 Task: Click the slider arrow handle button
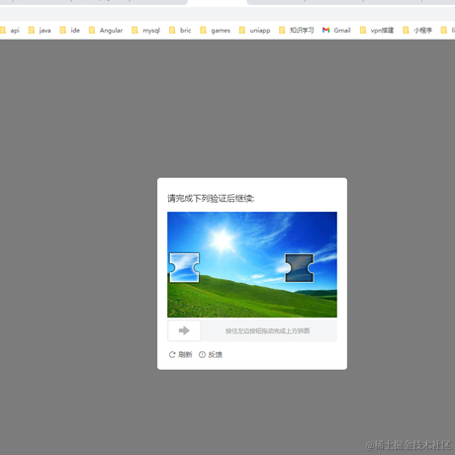point(184,330)
